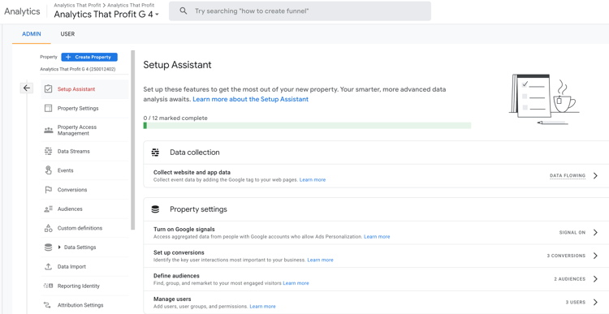
Task: Click the 2 AUDIENCES status label
Action: tap(570, 279)
